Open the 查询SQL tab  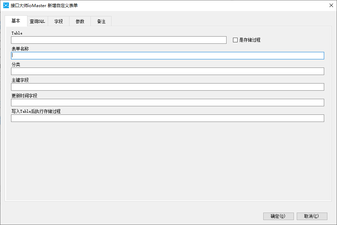tap(37, 21)
